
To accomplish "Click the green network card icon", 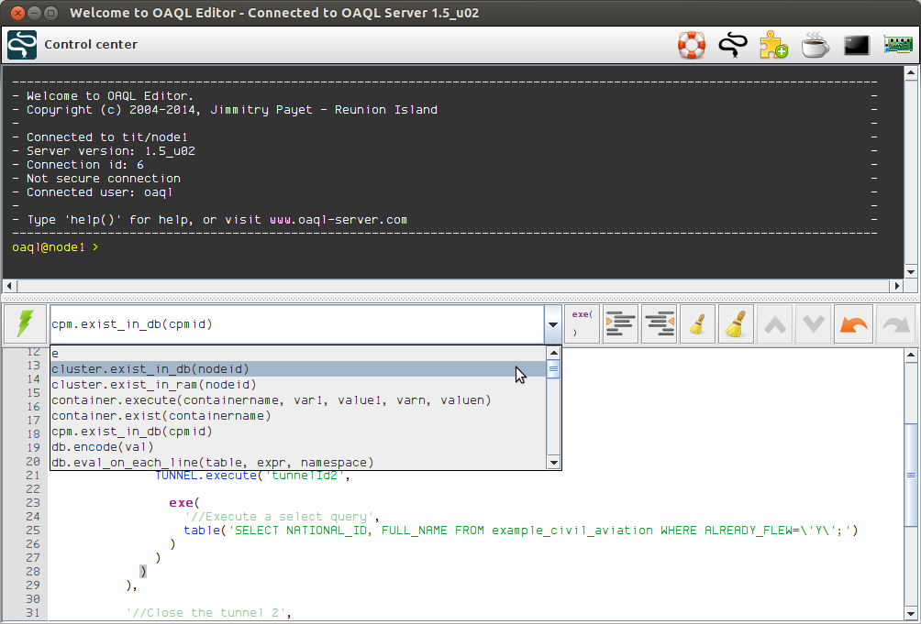I will click(897, 45).
